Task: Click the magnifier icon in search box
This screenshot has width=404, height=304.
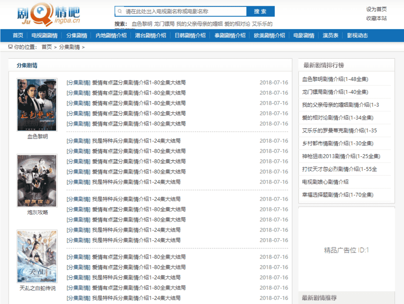Action: pos(120,11)
